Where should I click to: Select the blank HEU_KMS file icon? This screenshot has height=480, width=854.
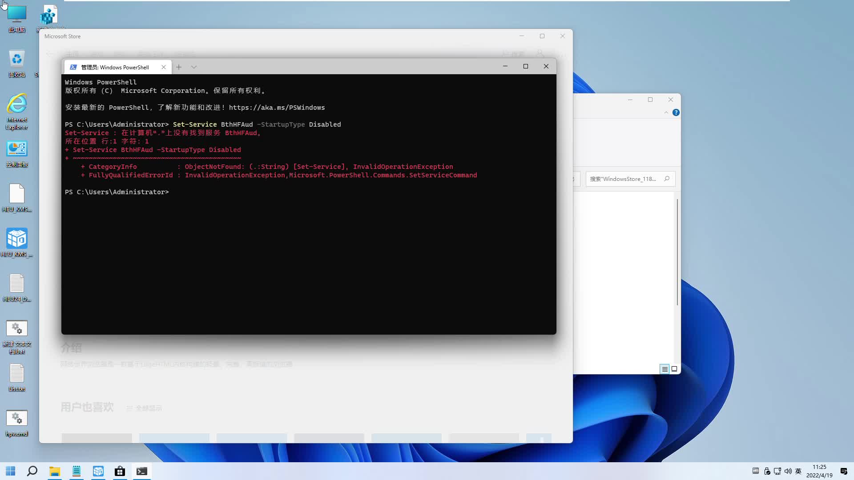17,198
